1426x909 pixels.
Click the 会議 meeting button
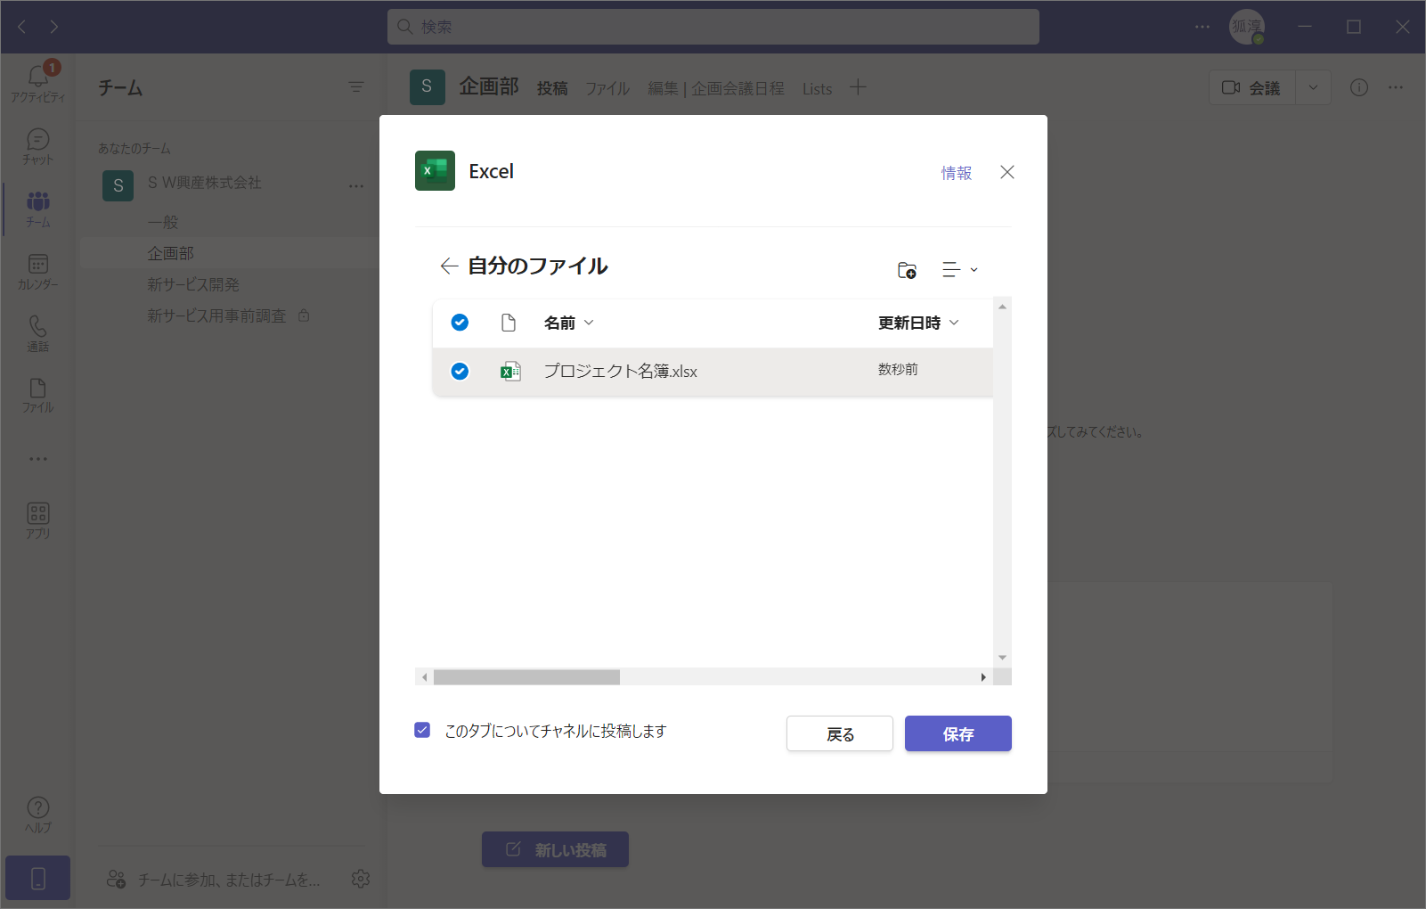click(1251, 87)
